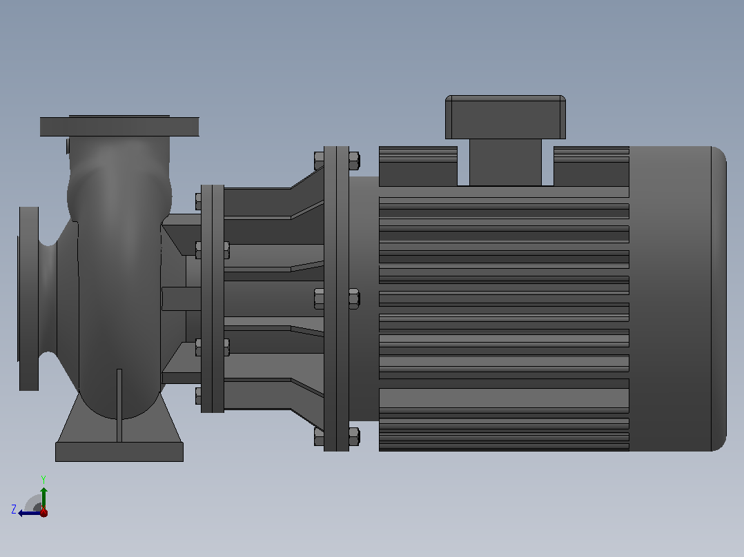The image size is (744, 557).
Task: Select the suction inlet flange on pump end
Action: pos(28,298)
